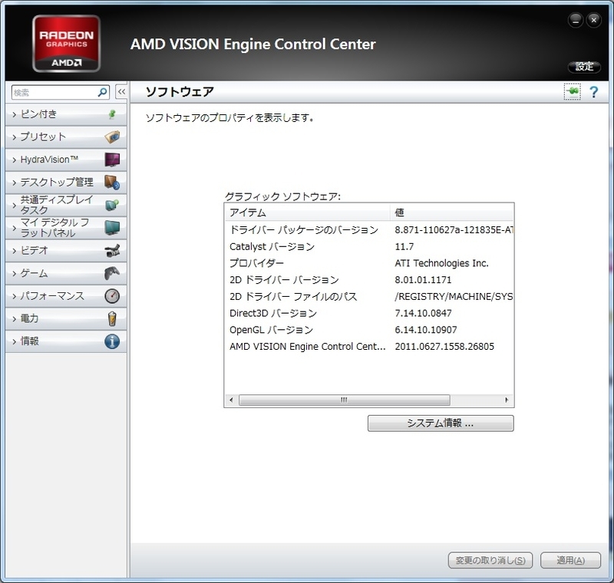Collapse the sidebar with the double chevron

pyautogui.click(x=121, y=92)
